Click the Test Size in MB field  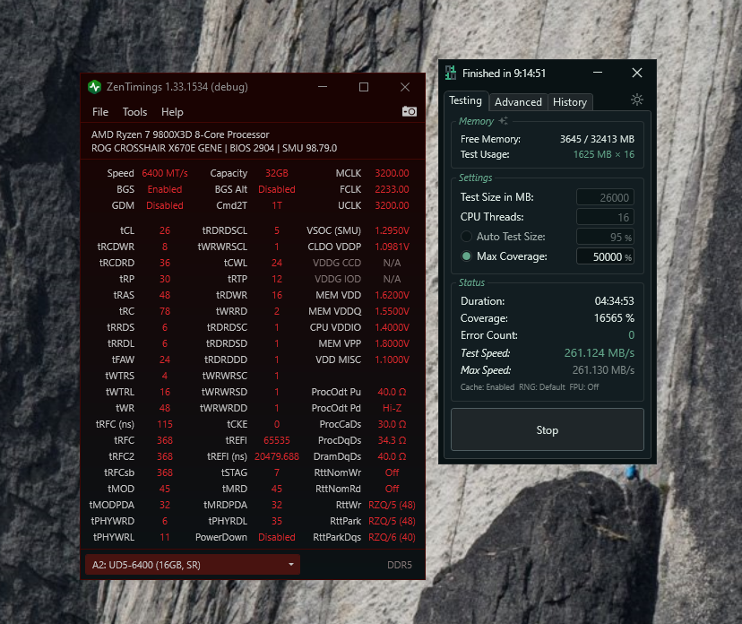605,197
